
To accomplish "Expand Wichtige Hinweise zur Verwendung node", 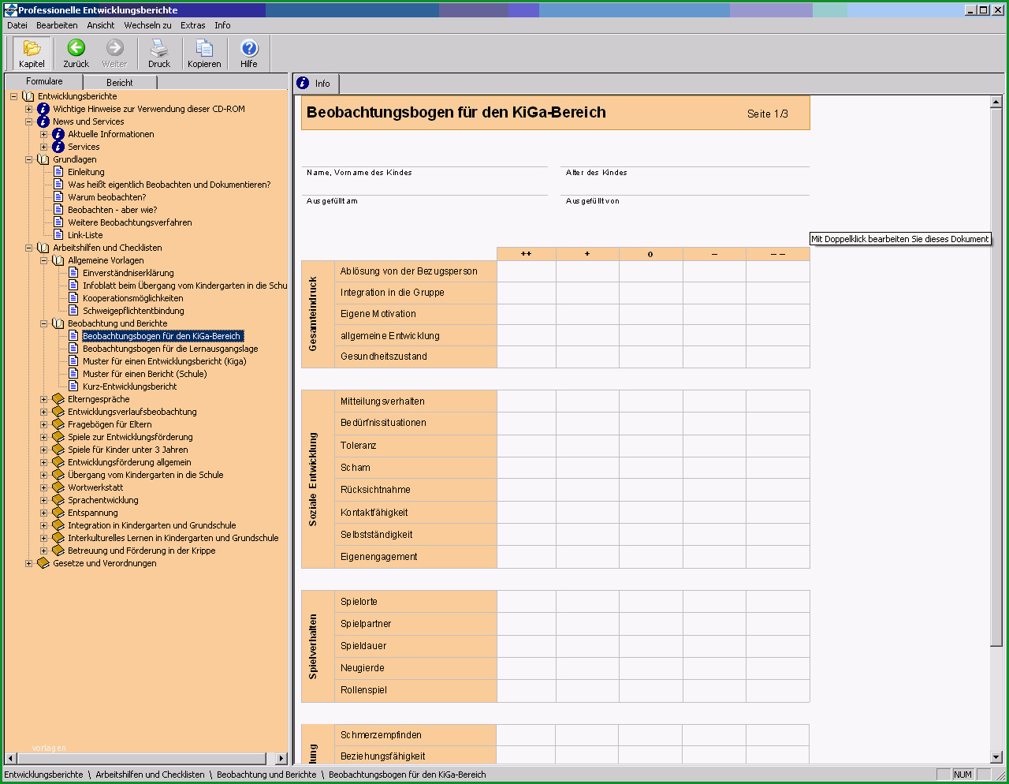I will click(x=28, y=109).
